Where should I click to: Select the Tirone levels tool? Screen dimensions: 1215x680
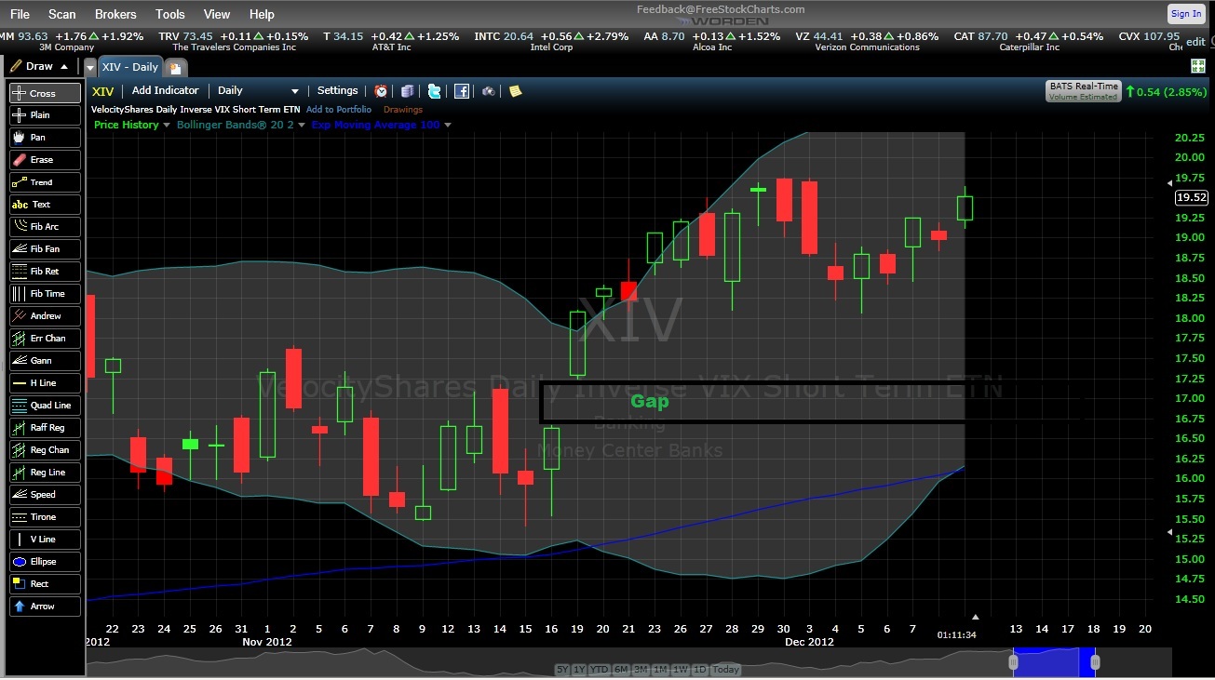coord(45,517)
